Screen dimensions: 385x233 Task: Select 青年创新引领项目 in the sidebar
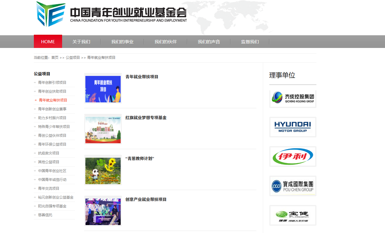click(x=52, y=83)
